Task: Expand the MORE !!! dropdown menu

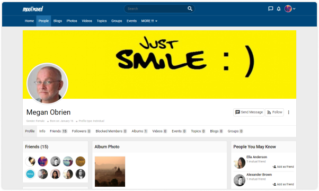Action: pos(149,21)
